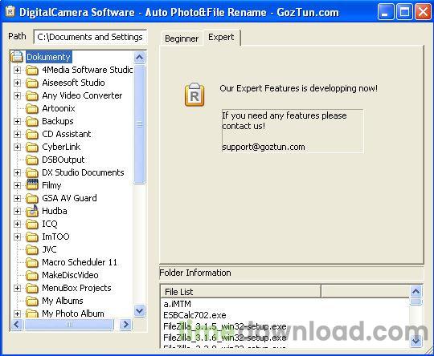
Task: Click the Path input field
Action: (x=90, y=37)
